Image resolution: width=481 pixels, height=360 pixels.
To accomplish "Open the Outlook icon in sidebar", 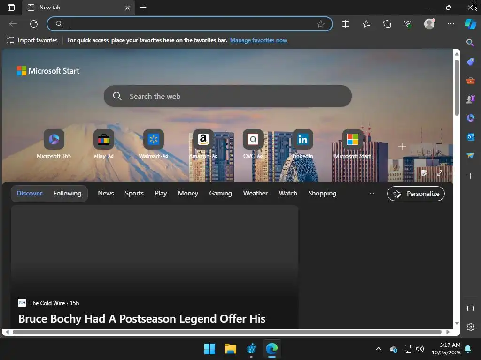I will [x=470, y=137].
